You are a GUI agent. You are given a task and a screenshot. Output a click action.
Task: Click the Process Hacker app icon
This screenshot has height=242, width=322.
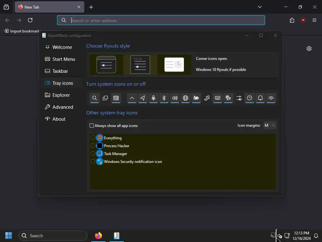coord(100,146)
